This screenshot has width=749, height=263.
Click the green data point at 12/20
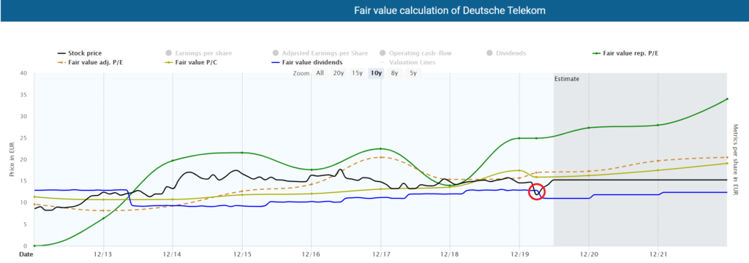(589, 127)
